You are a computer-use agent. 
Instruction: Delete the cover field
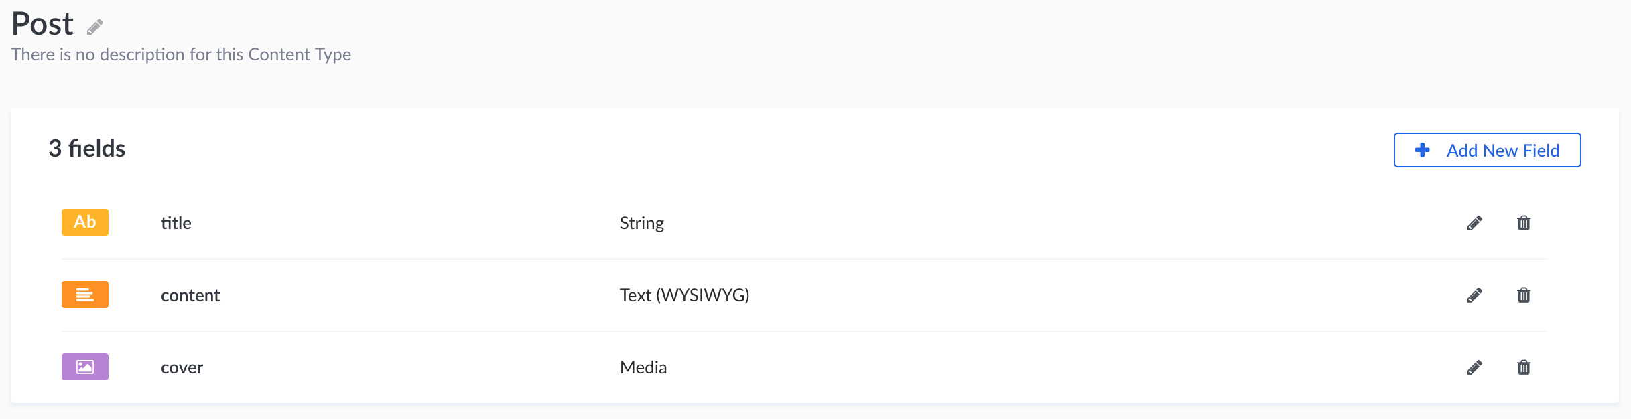1524,367
